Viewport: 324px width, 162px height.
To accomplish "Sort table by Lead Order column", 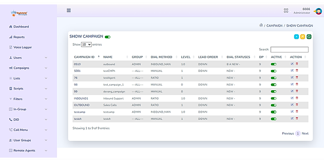I will (210, 57).
